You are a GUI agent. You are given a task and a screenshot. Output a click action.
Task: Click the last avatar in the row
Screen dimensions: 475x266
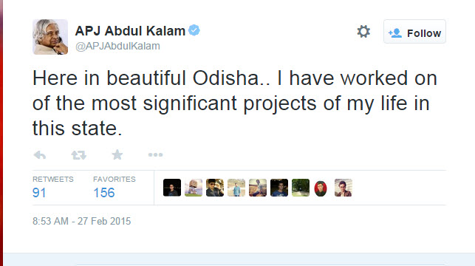[x=344, y=188]
